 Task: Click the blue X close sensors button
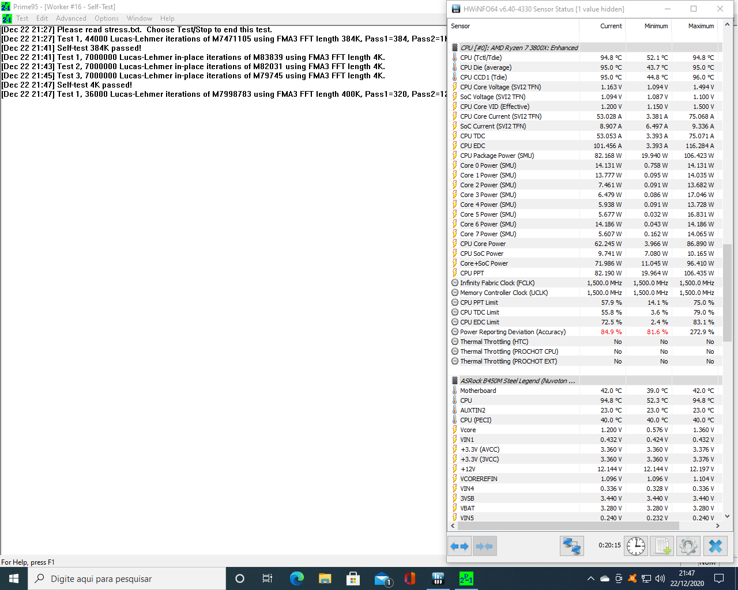tap(716, 546)
